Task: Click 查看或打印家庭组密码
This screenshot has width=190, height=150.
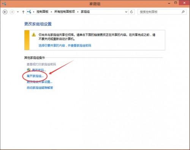Action: (x=41, y=65)
